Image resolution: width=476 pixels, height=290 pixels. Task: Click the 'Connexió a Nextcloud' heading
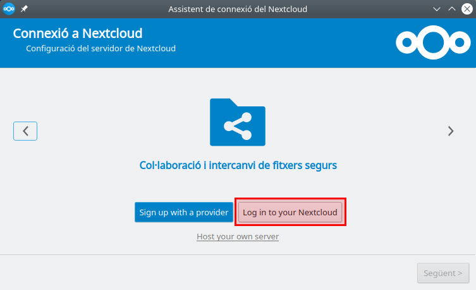[78, 34]
